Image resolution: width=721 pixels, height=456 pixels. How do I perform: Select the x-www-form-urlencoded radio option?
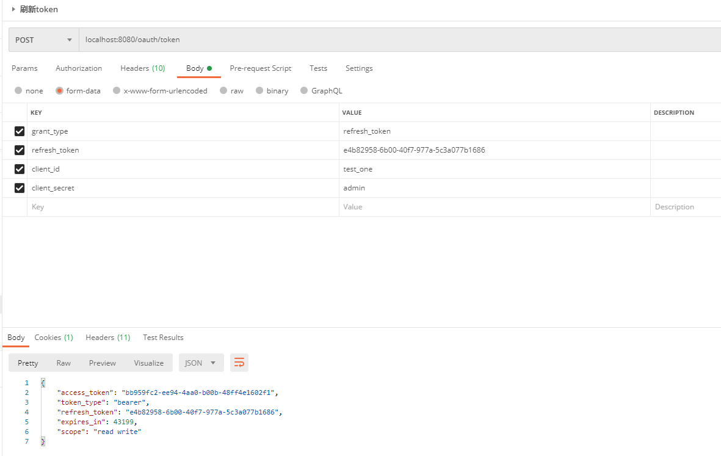[115, 91]
